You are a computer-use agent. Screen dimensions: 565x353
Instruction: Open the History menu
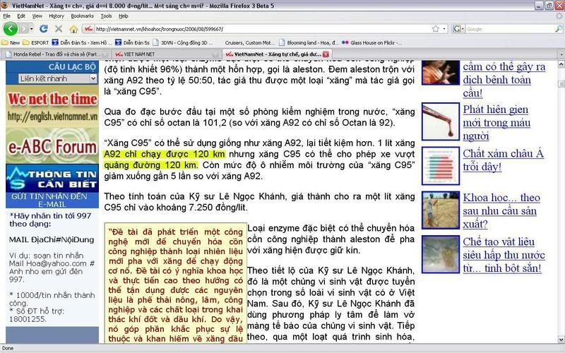click(56, 16)
